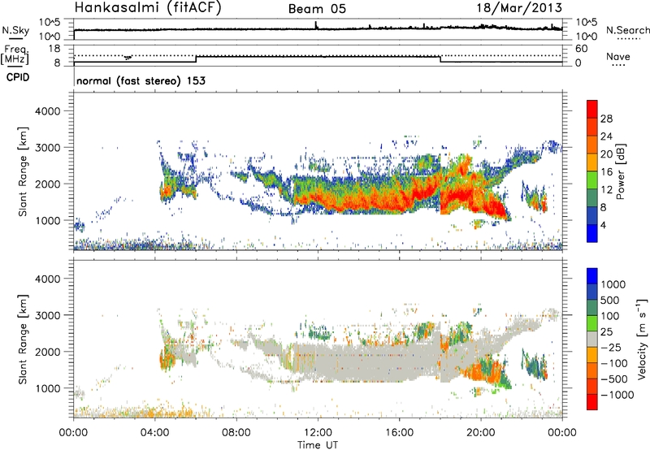The image size is (650, 450).
Task: Click the red bottom of velocity colorbar
Action: click(x=592, y=402)
